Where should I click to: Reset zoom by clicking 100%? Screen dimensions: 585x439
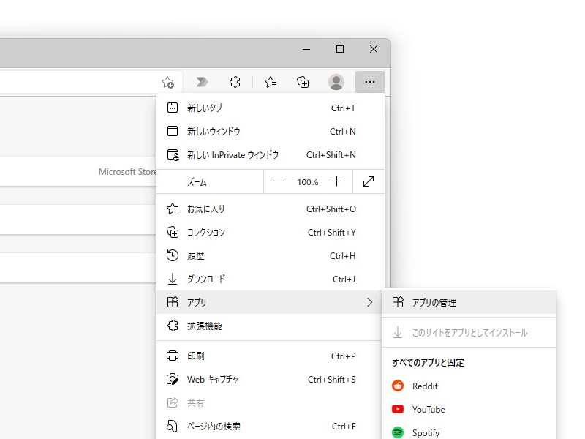(307, 181)
